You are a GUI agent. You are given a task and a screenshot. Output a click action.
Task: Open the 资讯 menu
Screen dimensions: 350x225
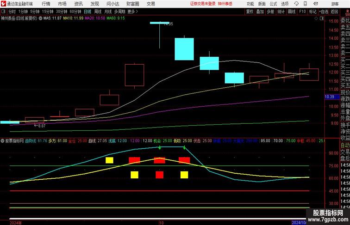coord(78,4)
